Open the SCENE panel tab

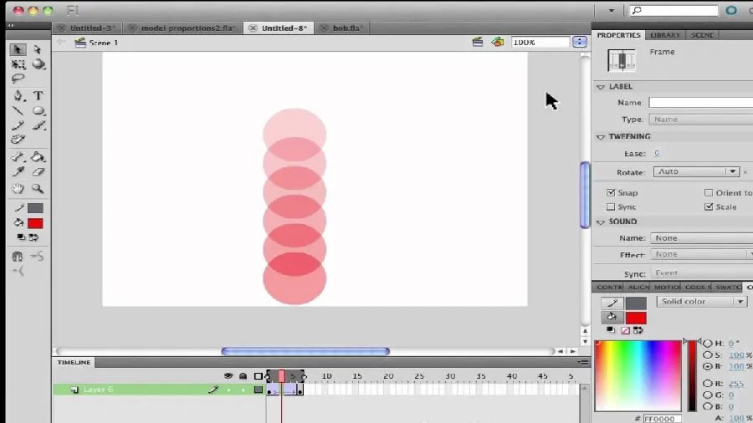point(702,35)
